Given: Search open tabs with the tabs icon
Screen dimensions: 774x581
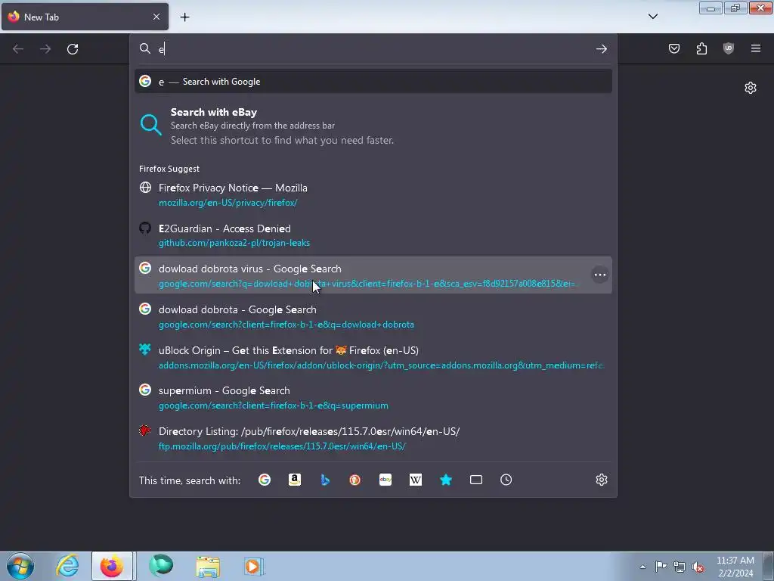Looking at the screenshot, I should [476, 480].
